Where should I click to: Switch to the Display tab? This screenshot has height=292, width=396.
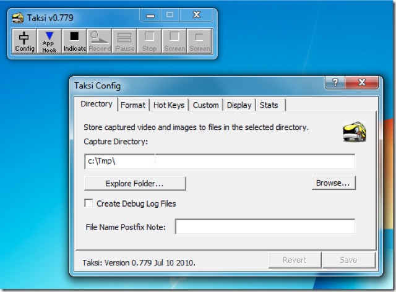pos(239,105)
